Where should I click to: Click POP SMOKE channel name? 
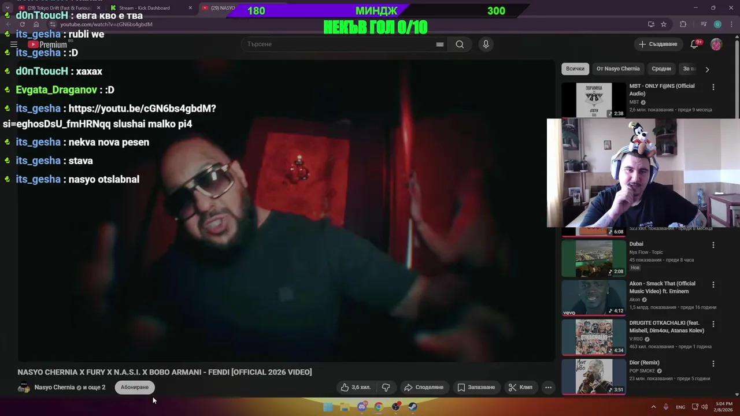click(x=642, y=371)
